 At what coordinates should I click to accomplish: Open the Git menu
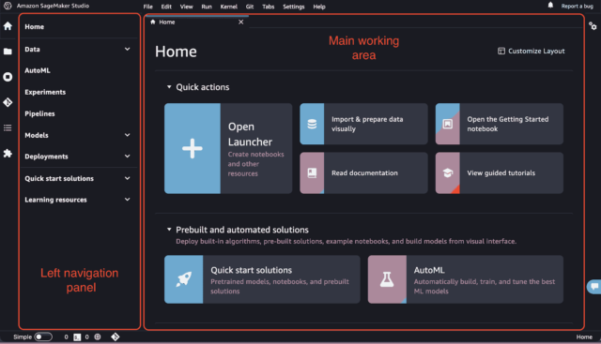click(x=250, y=7)
